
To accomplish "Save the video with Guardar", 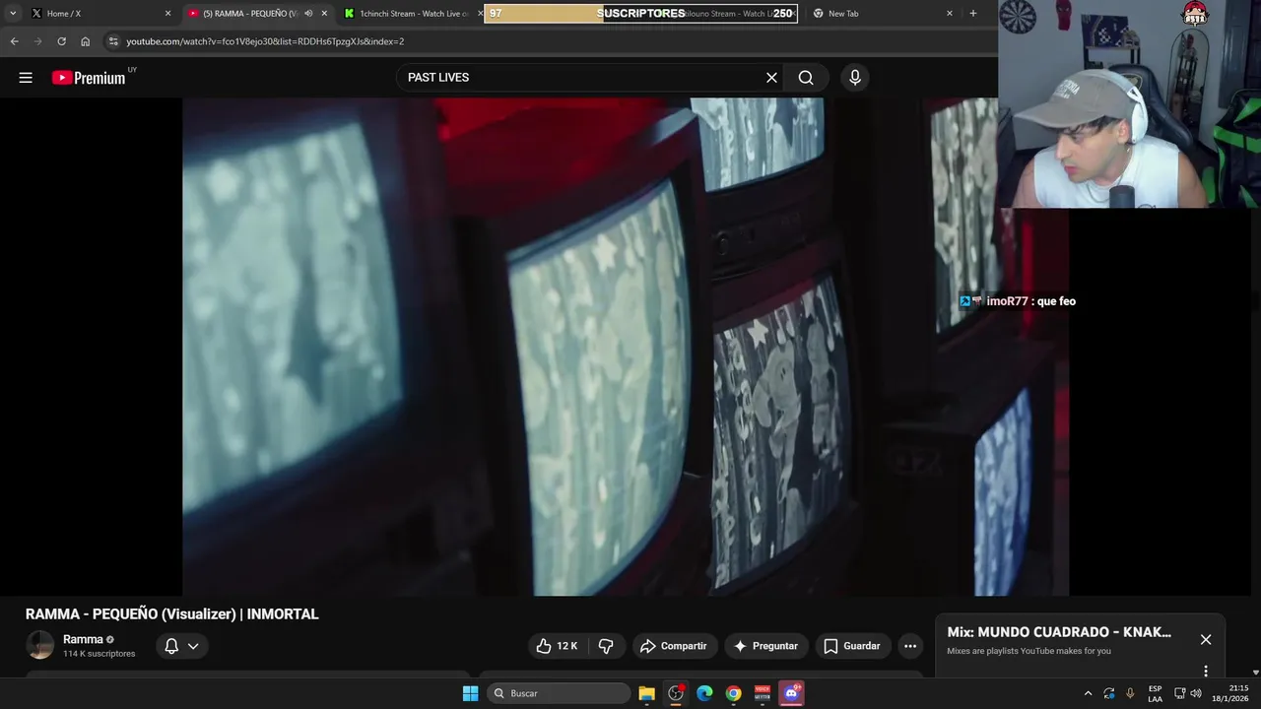I will [852, 646].
